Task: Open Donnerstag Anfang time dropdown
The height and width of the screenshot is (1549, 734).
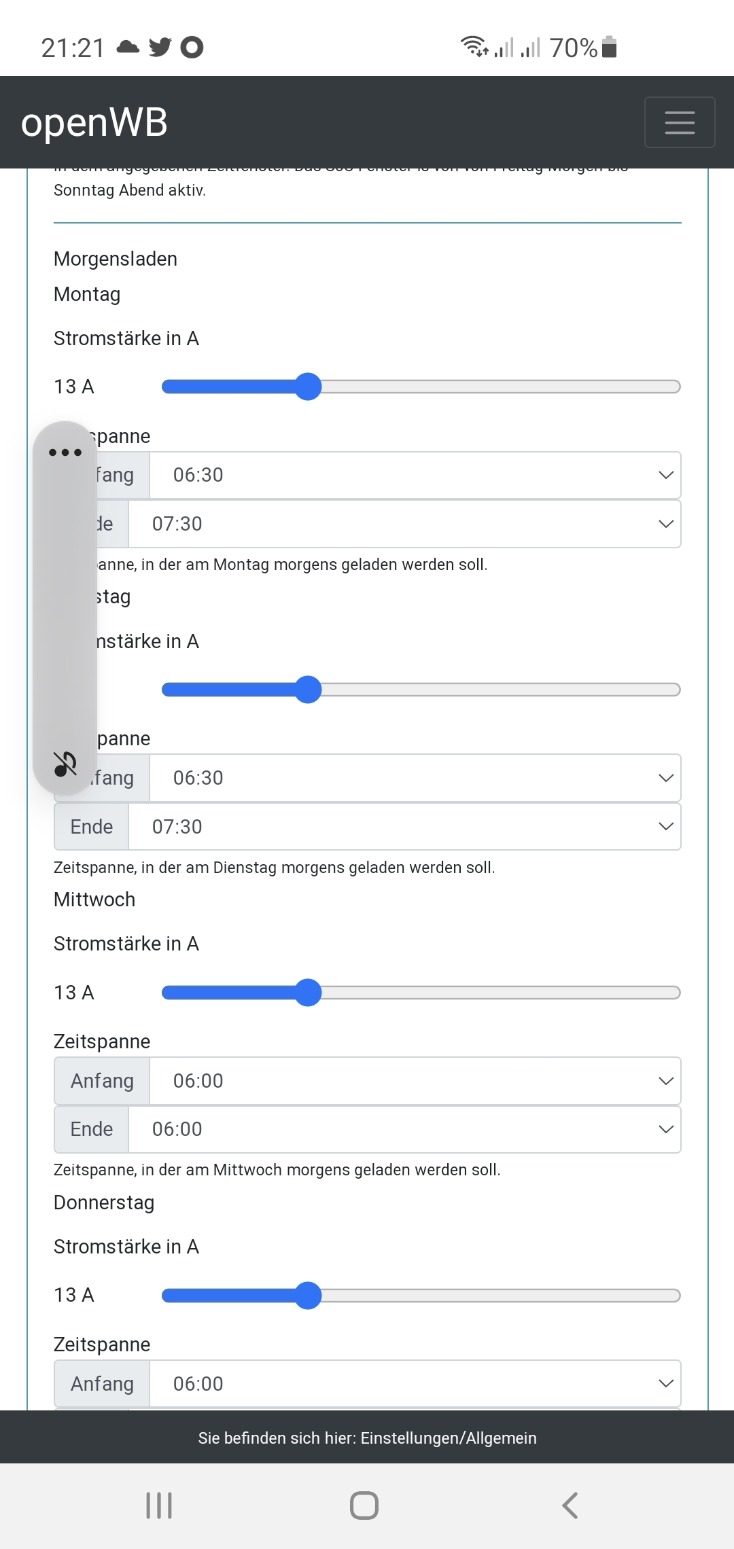Action: click(415, 1384)
